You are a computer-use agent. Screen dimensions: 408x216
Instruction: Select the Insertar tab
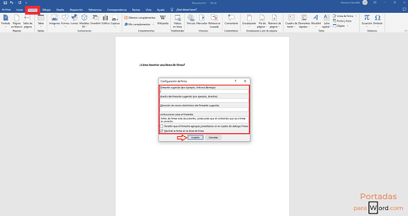[x=33, y=10]
